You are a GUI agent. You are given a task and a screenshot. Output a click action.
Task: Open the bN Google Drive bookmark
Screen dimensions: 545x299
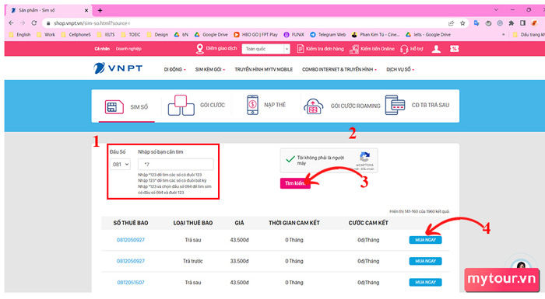pyautogui.click(x=181, y=35)
